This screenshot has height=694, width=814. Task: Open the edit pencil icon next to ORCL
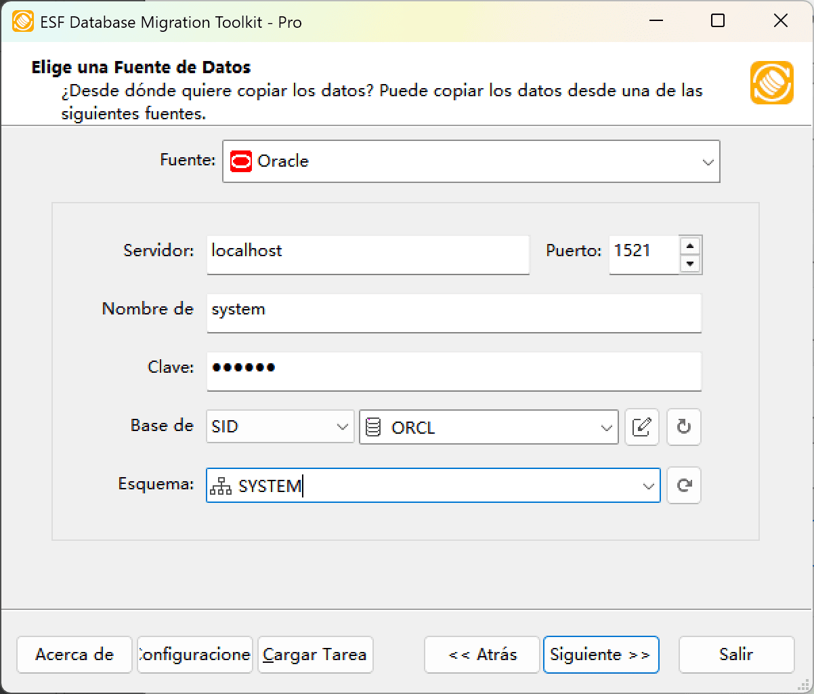[x=641, y=427]
